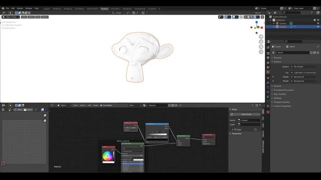Expand the Collection in the outliner
Viewport: 321px width, 180px height.
click(x=271, y=20)
